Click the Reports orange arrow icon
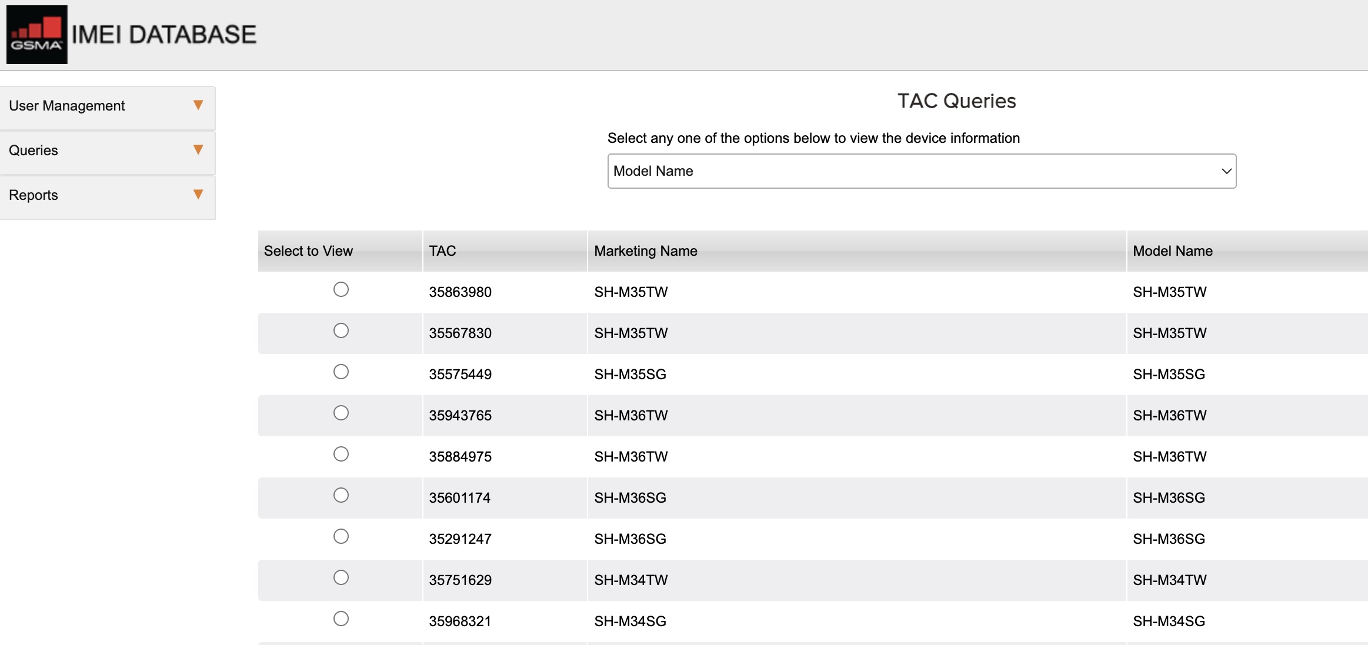 [x=198, y=195]
